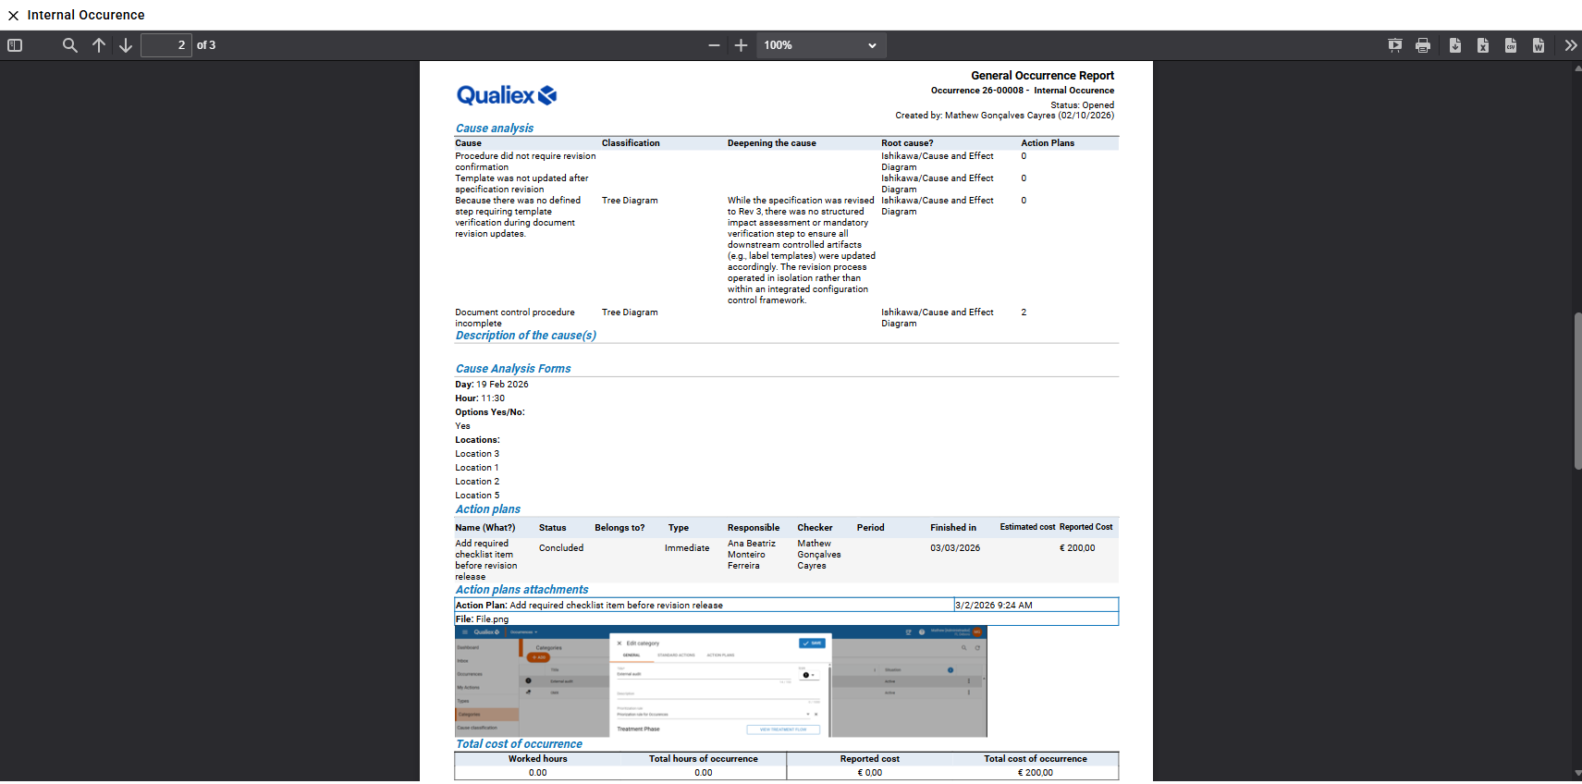Zoom in on the report
Screen dimensions: 1582x784
(x=741, y=45)
